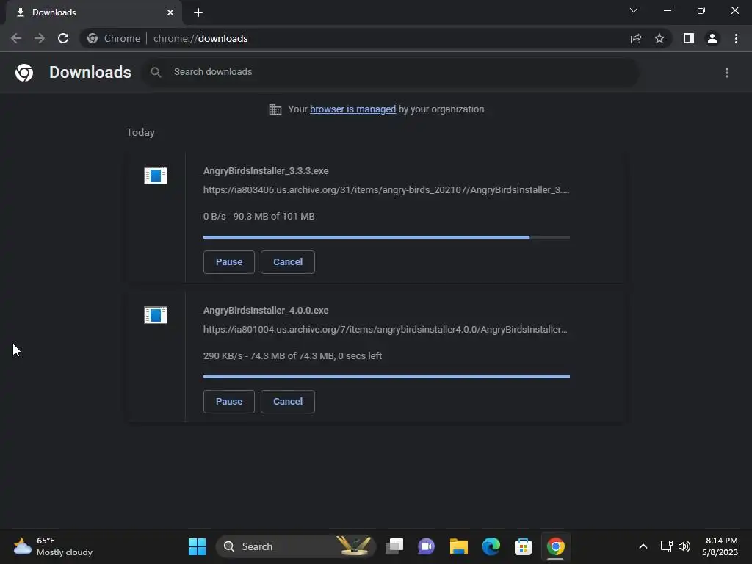Click the 3.3.3 installer progress bar
The height and width of the screenshot is (564, 752).
point(386,237)
